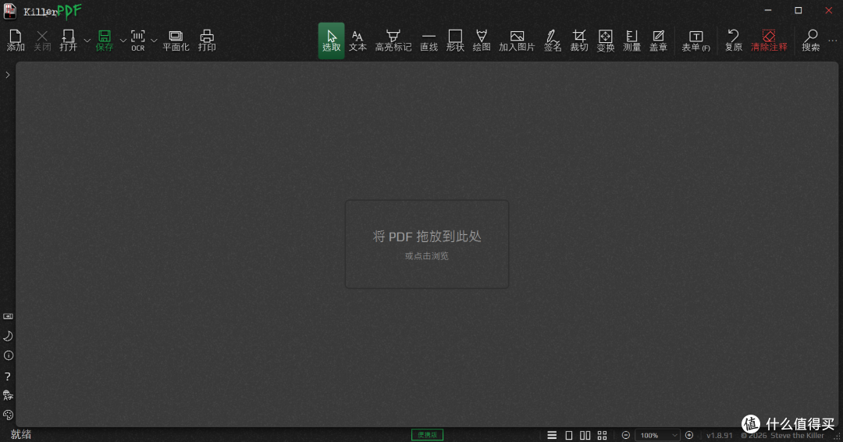Zoom in with the plus circle
Viewport: 843px width, 442px height.
689,435
